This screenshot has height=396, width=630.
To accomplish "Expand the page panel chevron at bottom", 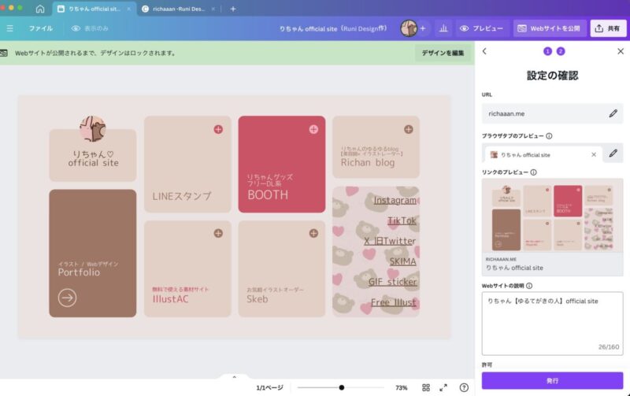I will [x=234, y=377].
